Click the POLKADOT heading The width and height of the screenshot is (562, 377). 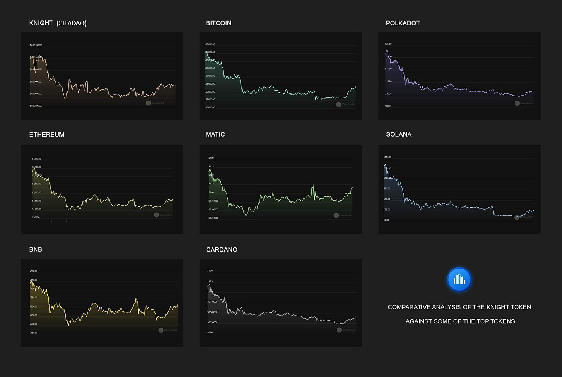point(403,23)
